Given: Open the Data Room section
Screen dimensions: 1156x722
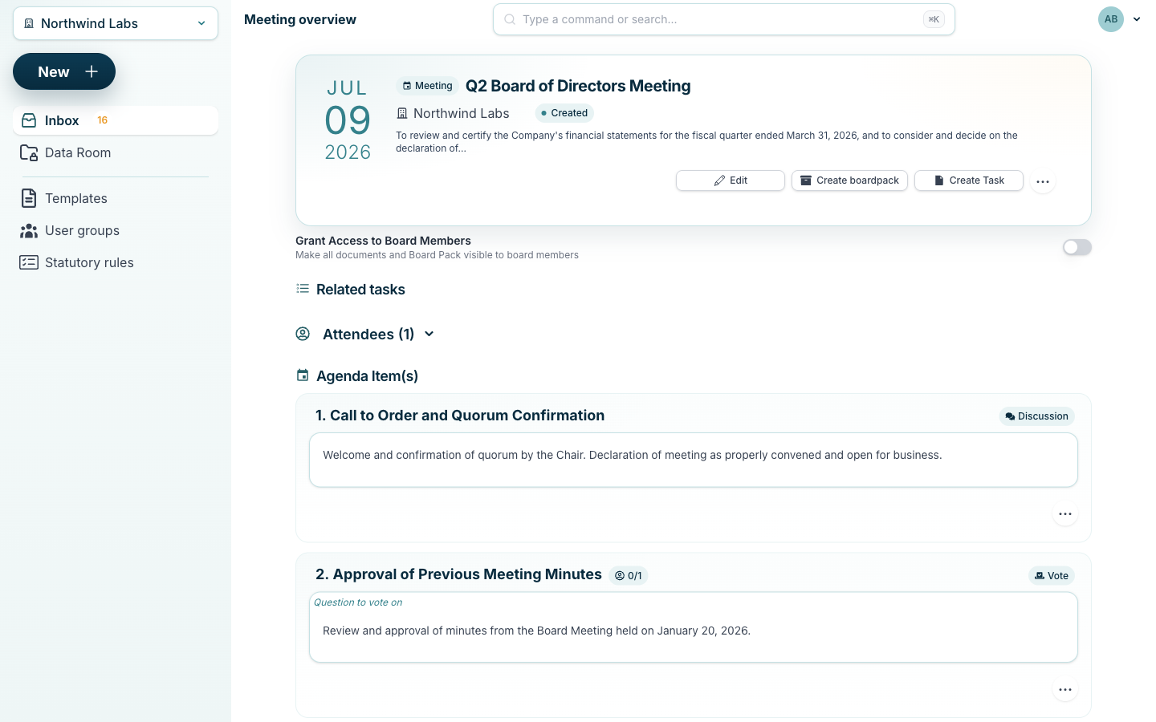Looking at the screenshot, I should pos(116,152).
